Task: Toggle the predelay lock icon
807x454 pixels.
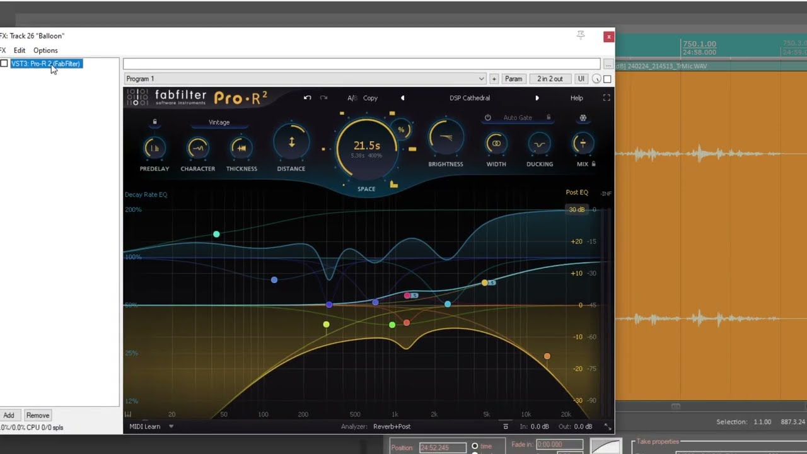Action: [x=154, y=122]
